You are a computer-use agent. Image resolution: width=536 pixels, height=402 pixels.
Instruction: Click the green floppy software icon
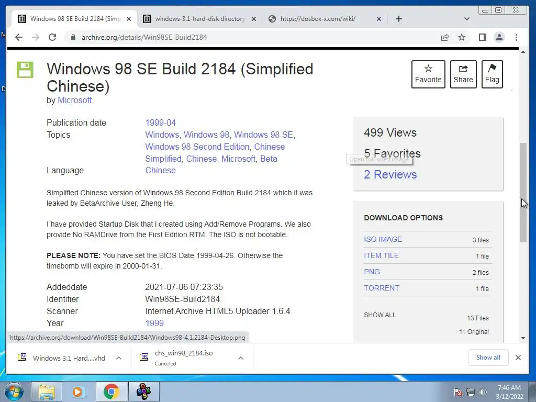pyautogui.click(x=25, y=70)
